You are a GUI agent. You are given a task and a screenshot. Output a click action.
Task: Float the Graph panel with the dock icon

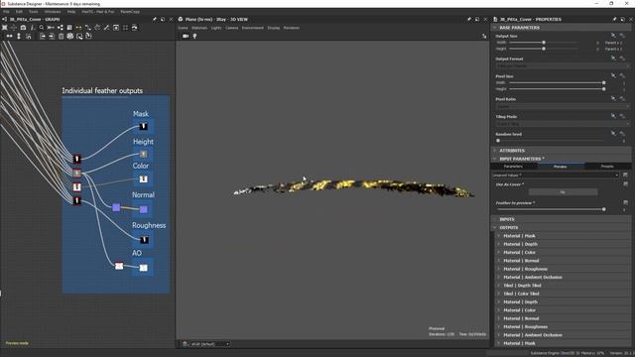[163, 19]
